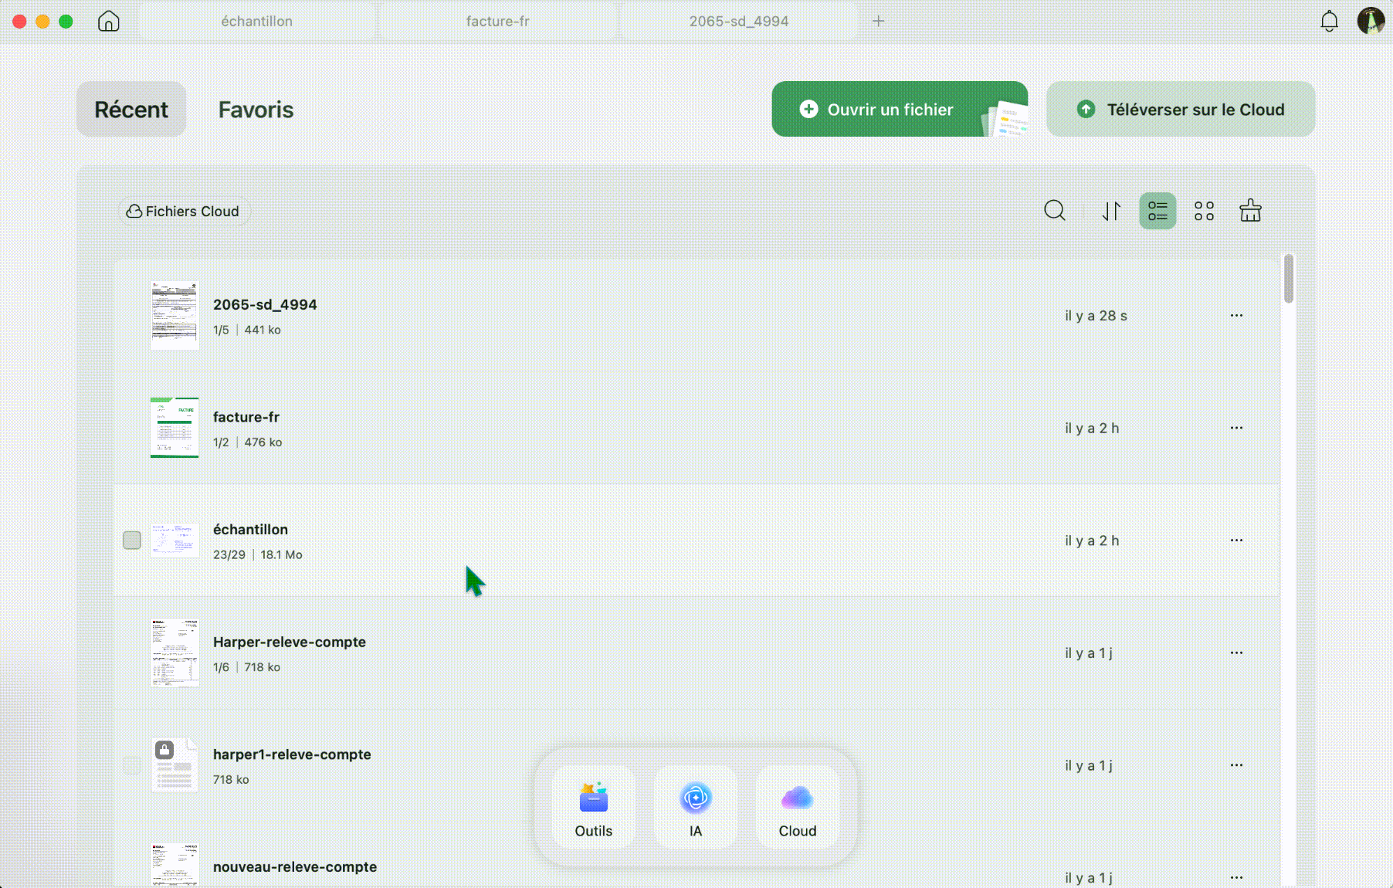Click the "23/29 | 18.1 Mo" details
1393x888 pixels.
(x=258, y=554)
